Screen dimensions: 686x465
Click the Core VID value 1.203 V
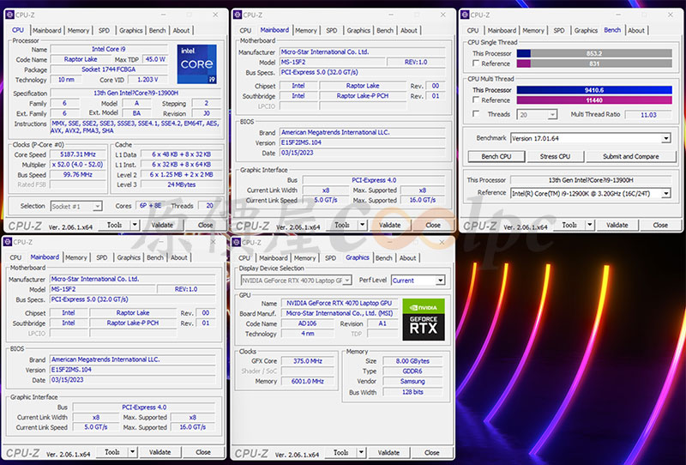(147, 80)
